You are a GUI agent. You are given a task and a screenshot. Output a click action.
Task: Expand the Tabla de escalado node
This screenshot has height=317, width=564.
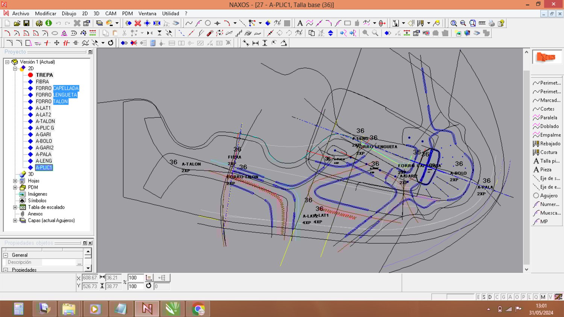pyautogui.click(x=15, y=207)
